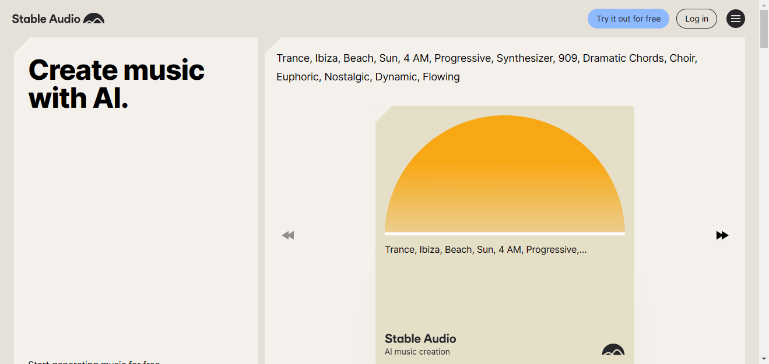Select the Ibiza tag
Screen dimensions: 769x364
pyautogui.click(x=326, y=58)
